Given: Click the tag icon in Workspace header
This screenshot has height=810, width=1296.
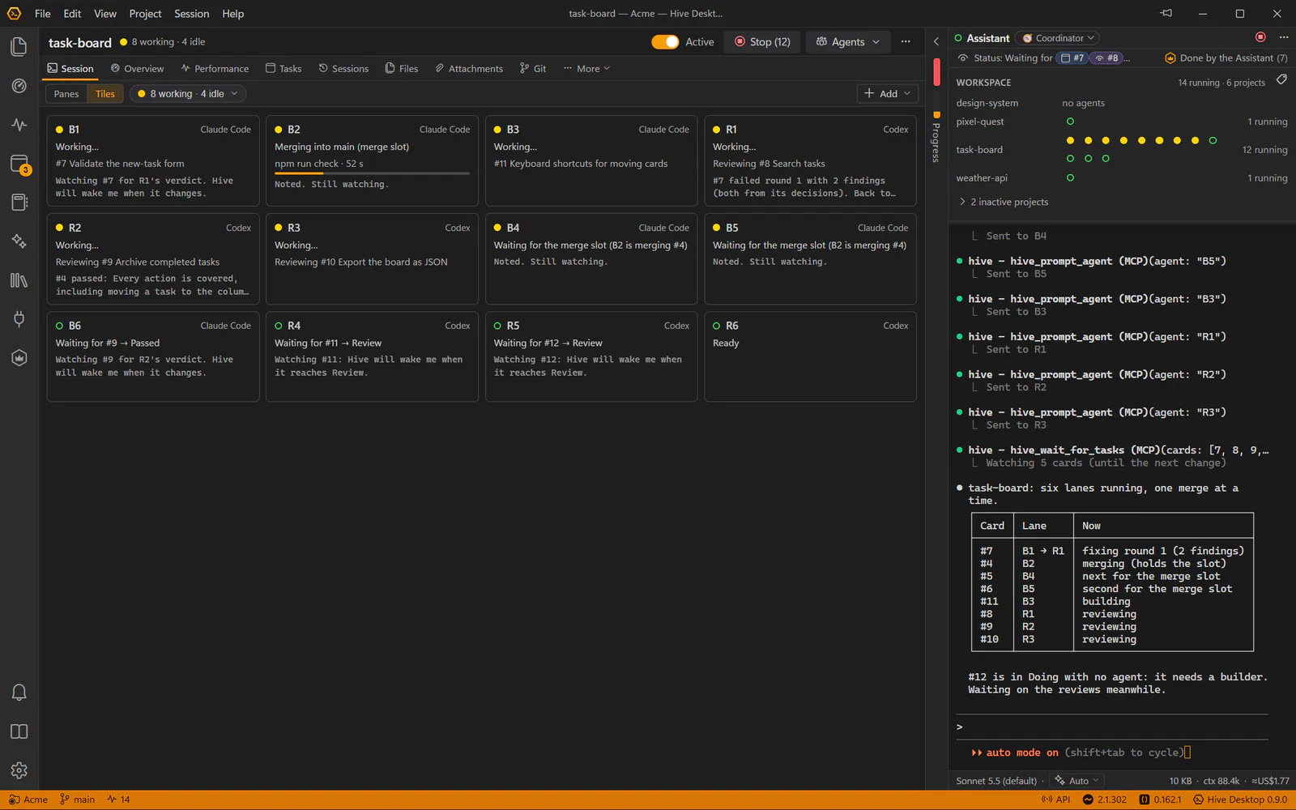Looking at the screenshot, I should 1281,80.
